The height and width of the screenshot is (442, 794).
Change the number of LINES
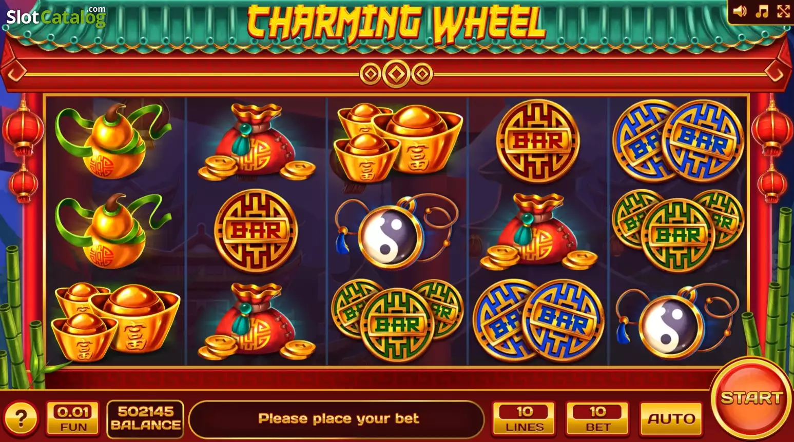coord(524,419)
